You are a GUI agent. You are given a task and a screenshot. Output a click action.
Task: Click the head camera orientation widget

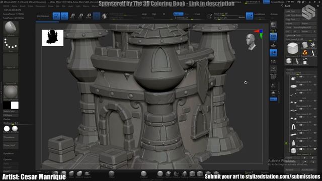pyautogui.click(x=251, y=42)
